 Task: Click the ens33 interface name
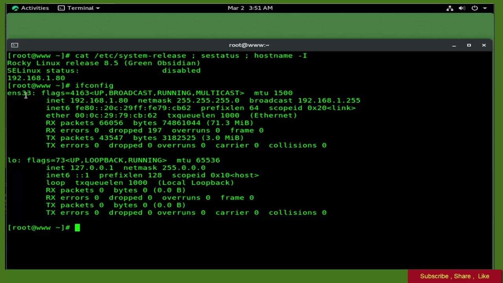point(19,93)
